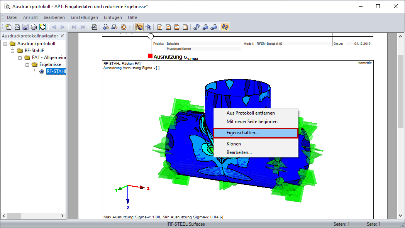Viewport: 405px width, 228px height.
Task: Click the 'Seiten: 1' status bar entry
Action: (x=341, y=224)
